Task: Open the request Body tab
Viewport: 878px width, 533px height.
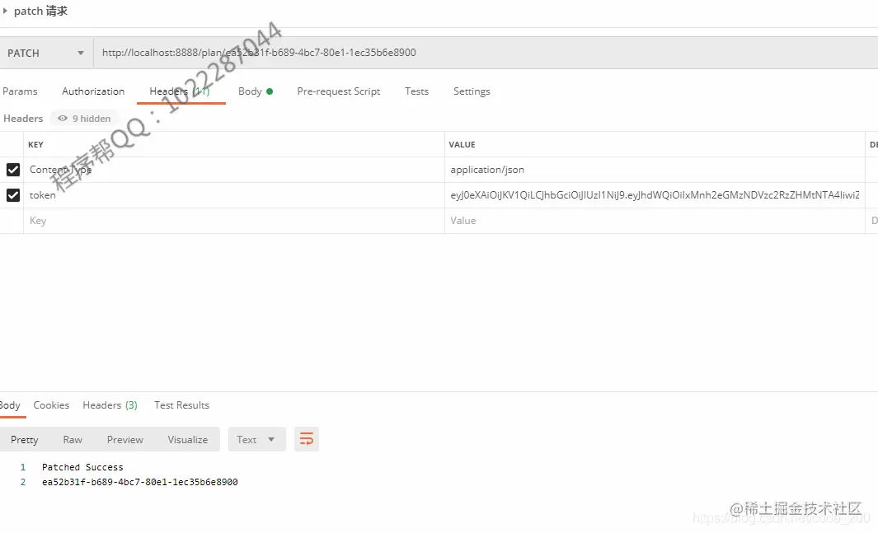Action: [256, 91]
